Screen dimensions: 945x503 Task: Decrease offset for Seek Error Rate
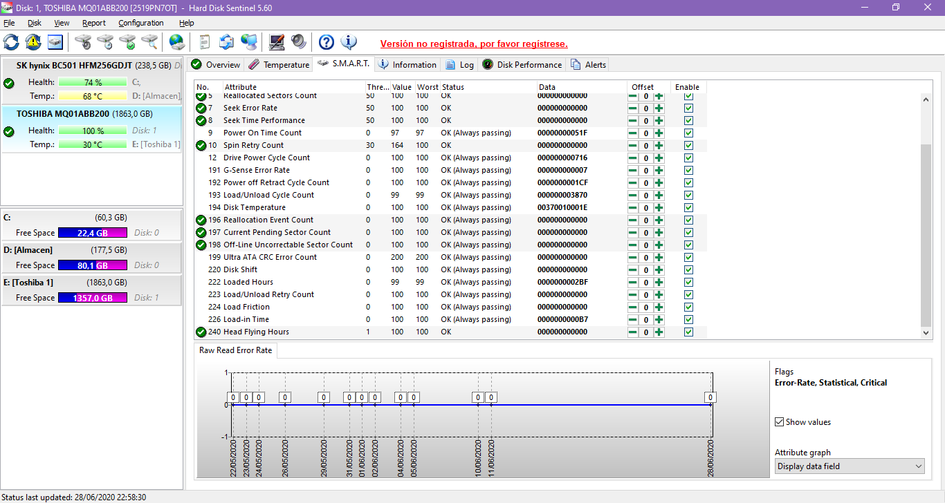point(633,108)
